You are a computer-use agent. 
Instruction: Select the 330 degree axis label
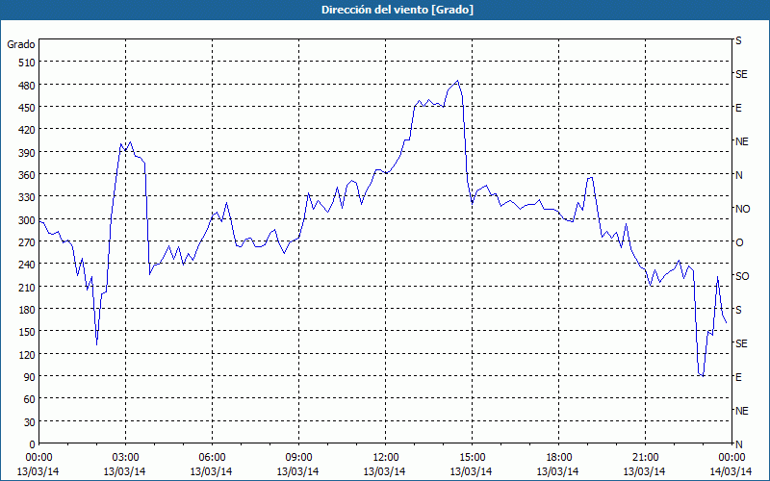(27, 197)
